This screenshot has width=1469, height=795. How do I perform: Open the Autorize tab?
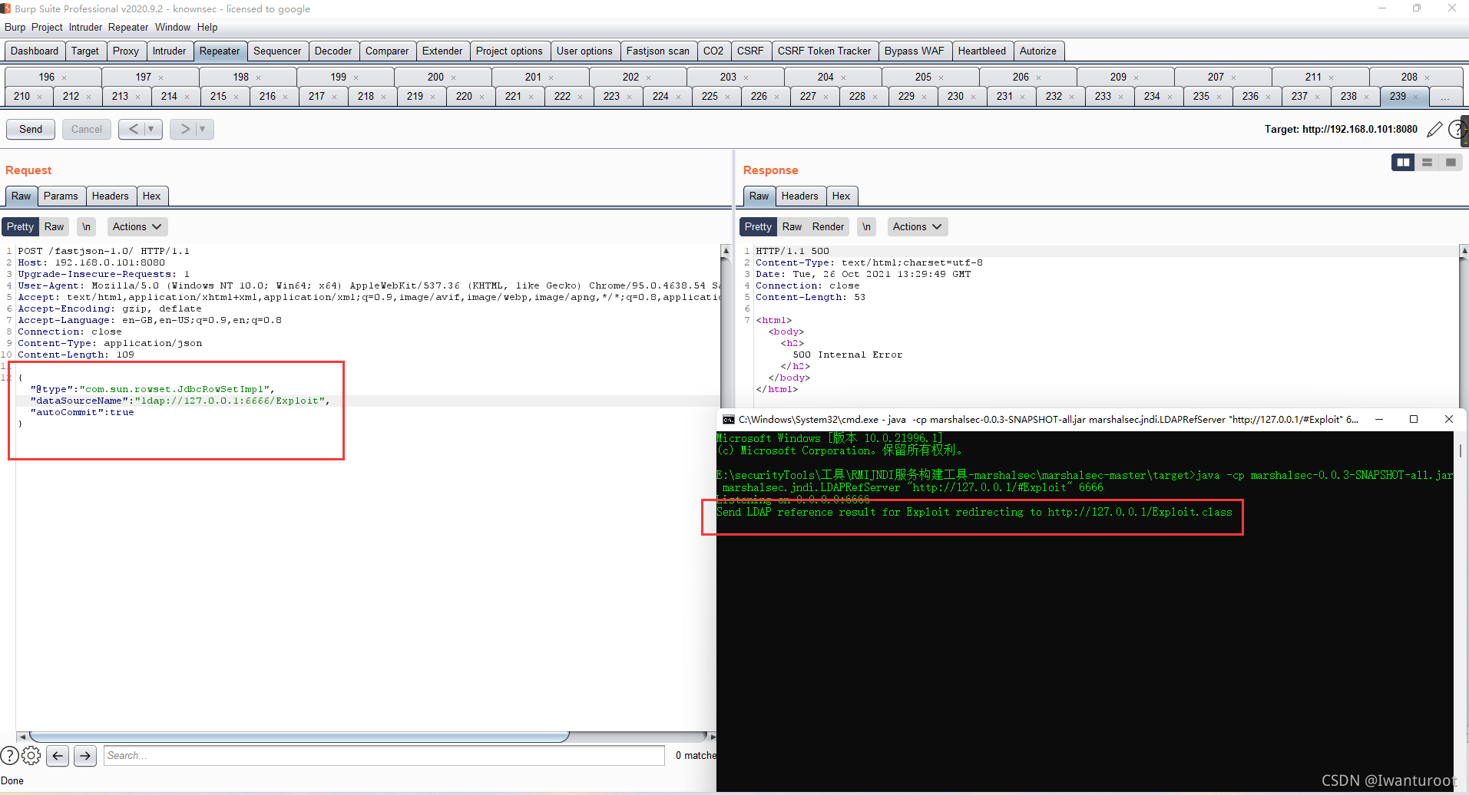point(1038,51)
